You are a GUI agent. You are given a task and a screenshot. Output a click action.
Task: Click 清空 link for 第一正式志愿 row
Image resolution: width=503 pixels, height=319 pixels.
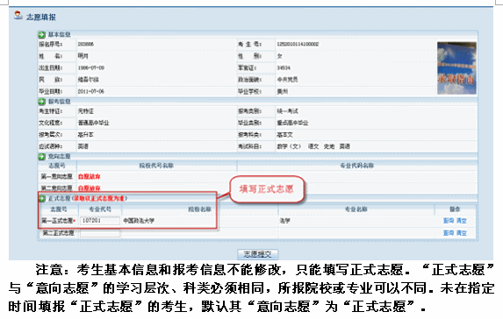pos(462,221)
